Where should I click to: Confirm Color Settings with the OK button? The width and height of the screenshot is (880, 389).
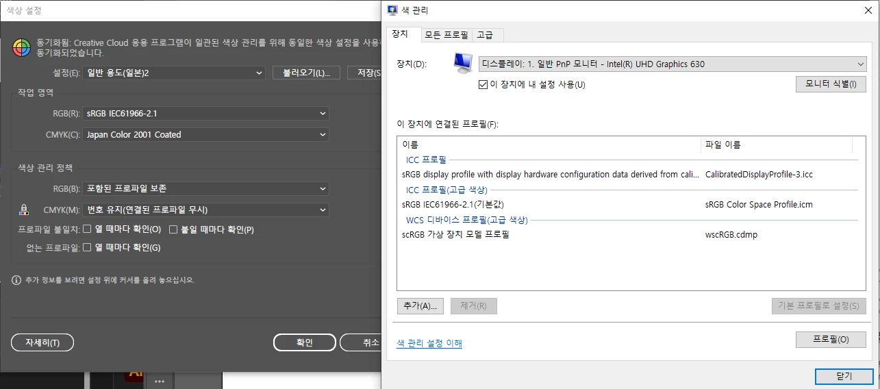pos(305,342)
